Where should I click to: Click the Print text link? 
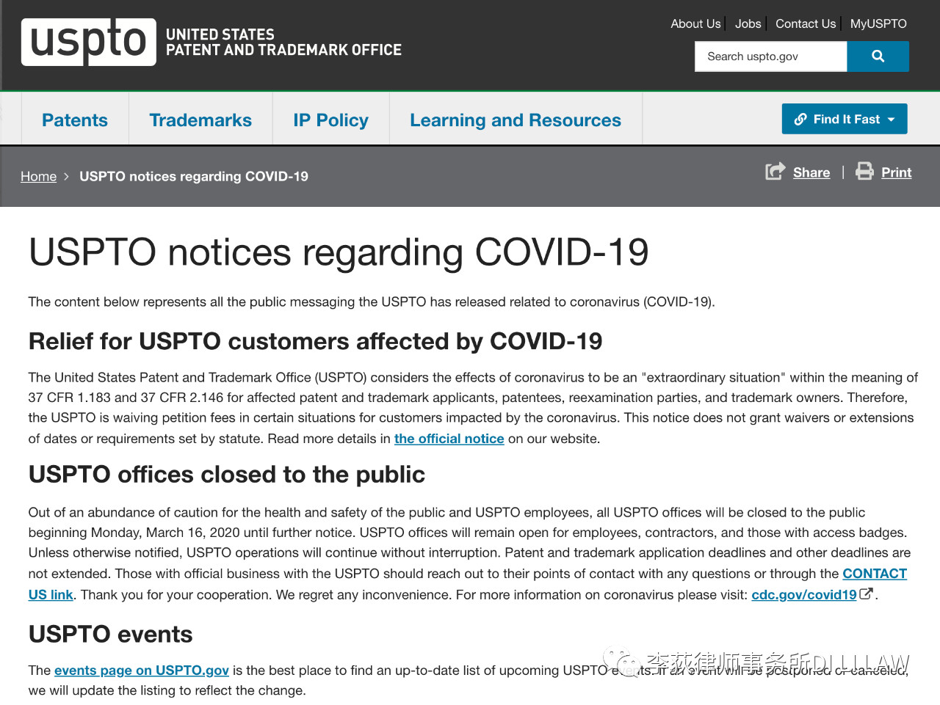[x=897, y=172]
